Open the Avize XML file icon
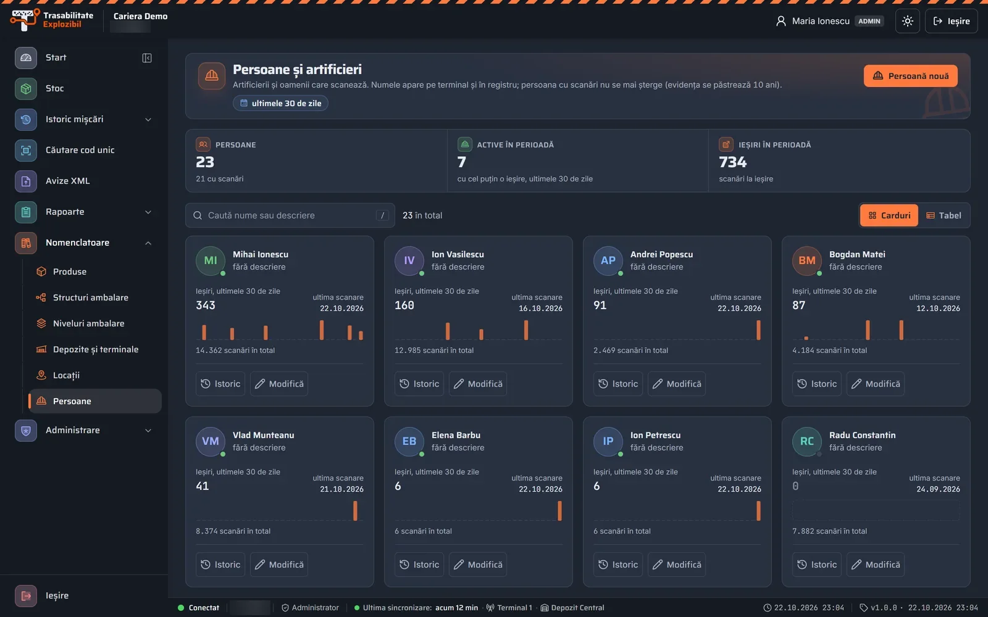The height and width of the screenshot is (617, 988). pyautogui.click(x=26, y=181)
